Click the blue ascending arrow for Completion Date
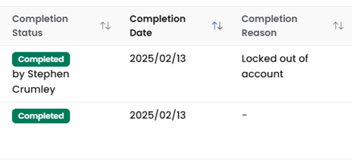 tap(214, 26)
